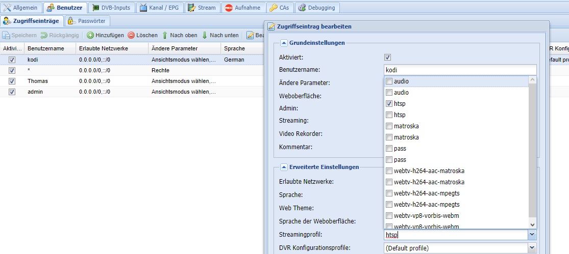569x254 pixels.
Task: Toggle the enabled checkbox in the admin row
Action: click(x=12, y=92)
